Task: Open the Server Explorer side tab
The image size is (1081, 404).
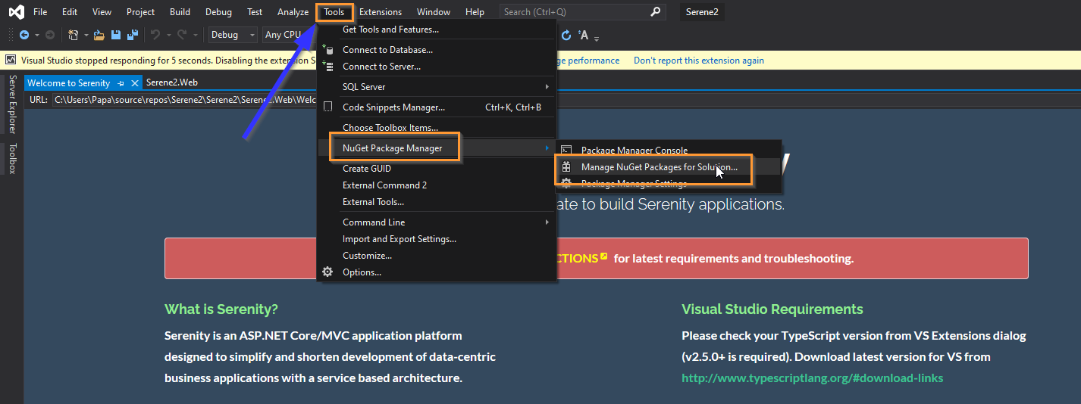Action: point(12,104)
